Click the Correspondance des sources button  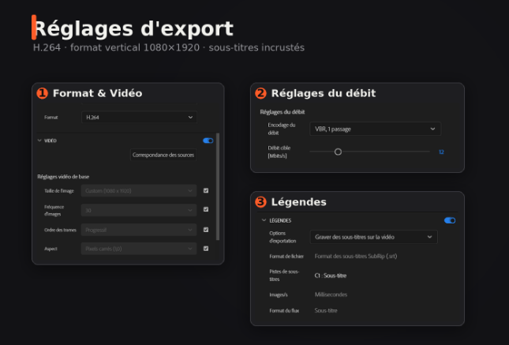tap(163, 155)
